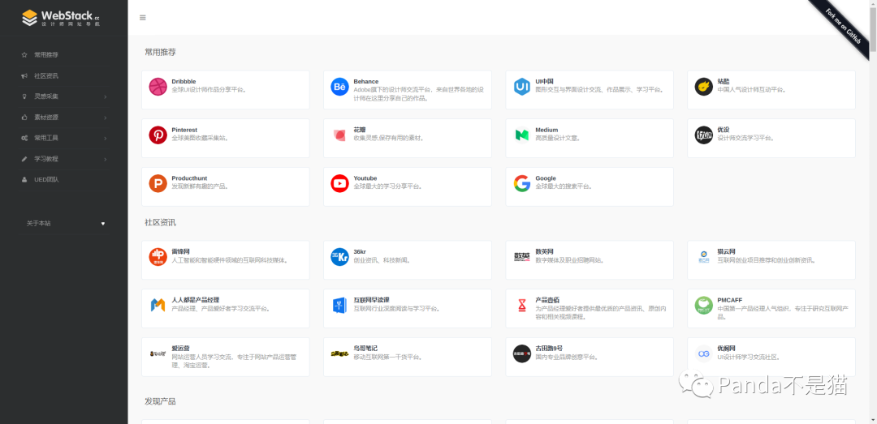Click the 常用推荐 section heading

[161, 53]
